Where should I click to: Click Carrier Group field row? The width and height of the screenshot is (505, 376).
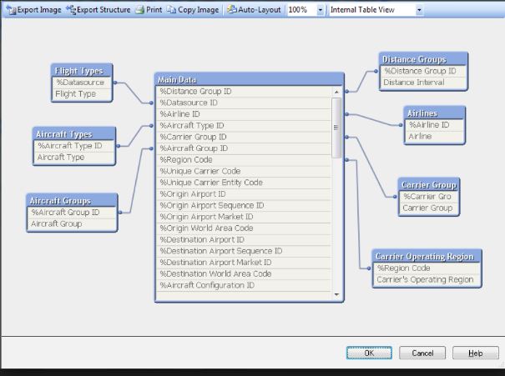(429, 208)
